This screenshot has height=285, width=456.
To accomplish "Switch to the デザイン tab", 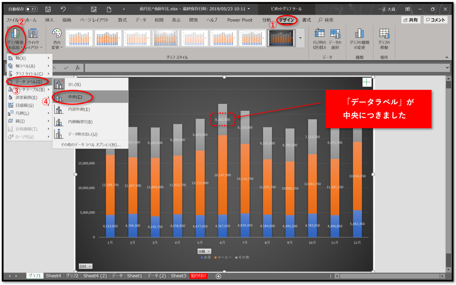I will point(287,20).
